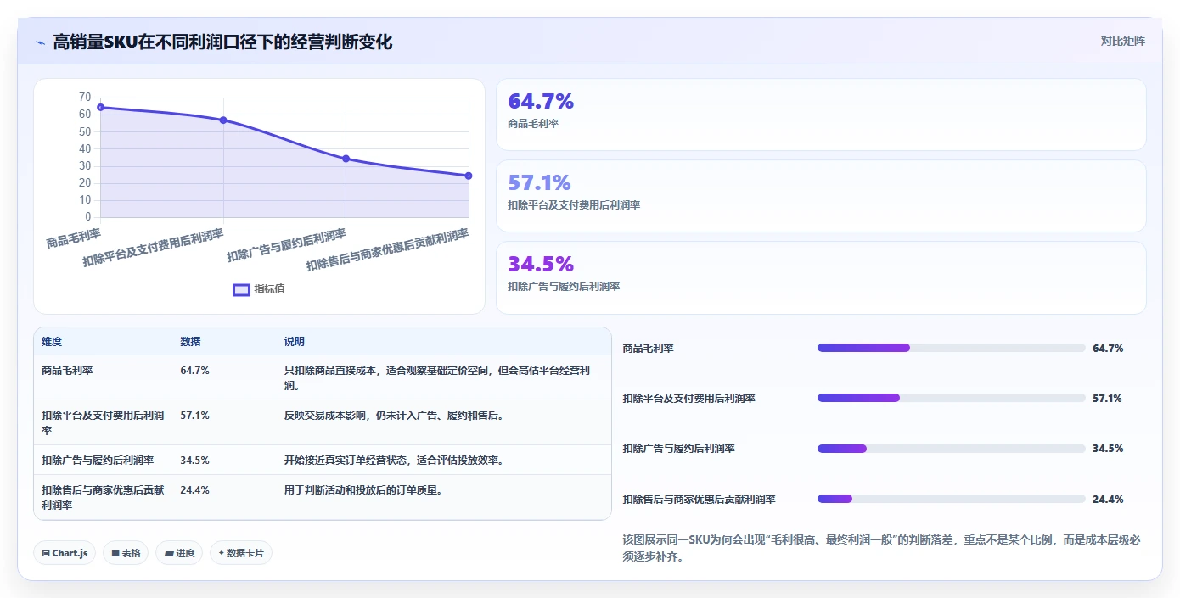Click the last chart point near 24
This screenshot has height=598, width=1180.
[x=469, y=176]
